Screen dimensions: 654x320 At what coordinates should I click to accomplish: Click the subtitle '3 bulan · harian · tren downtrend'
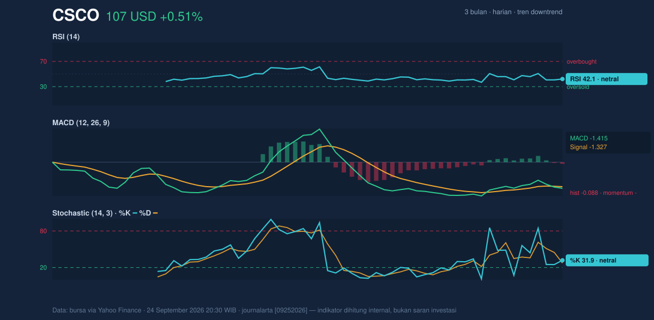513,12
